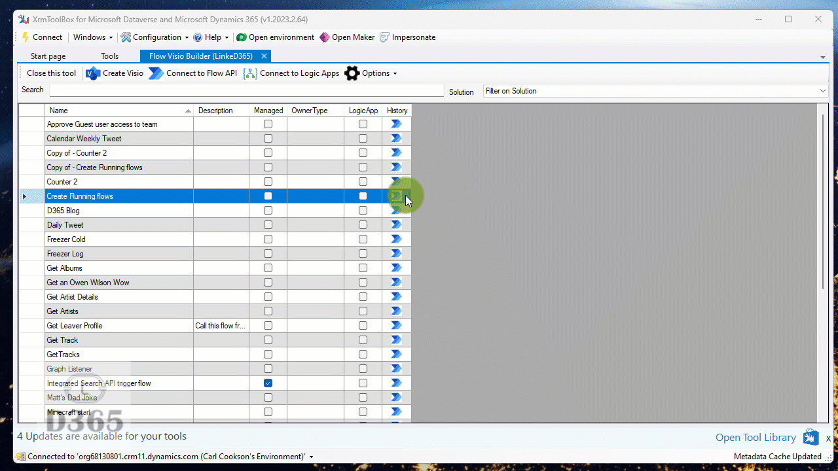Open History for Integrated Search API trigger flow
The width and height of the screenshot is (838, 471).
[x=396, y=383]
